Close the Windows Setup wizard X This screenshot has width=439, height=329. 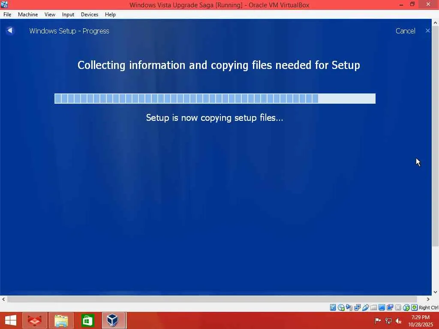pos(427,31)
